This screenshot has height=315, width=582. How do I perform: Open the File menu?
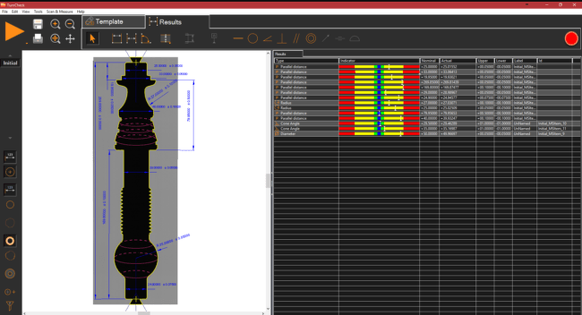tap(5, 12)
